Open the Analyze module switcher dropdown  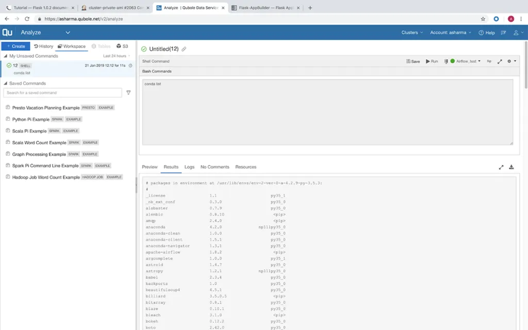tap(45, 32)
